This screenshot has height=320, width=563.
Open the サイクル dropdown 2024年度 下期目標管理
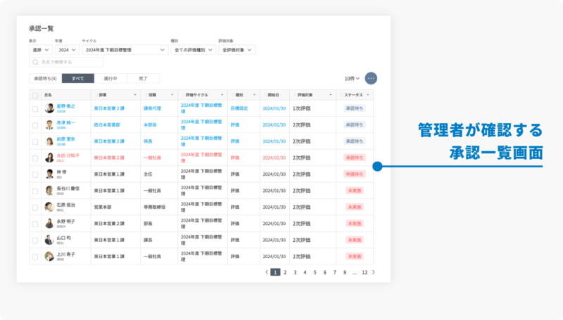click(125, 50)
